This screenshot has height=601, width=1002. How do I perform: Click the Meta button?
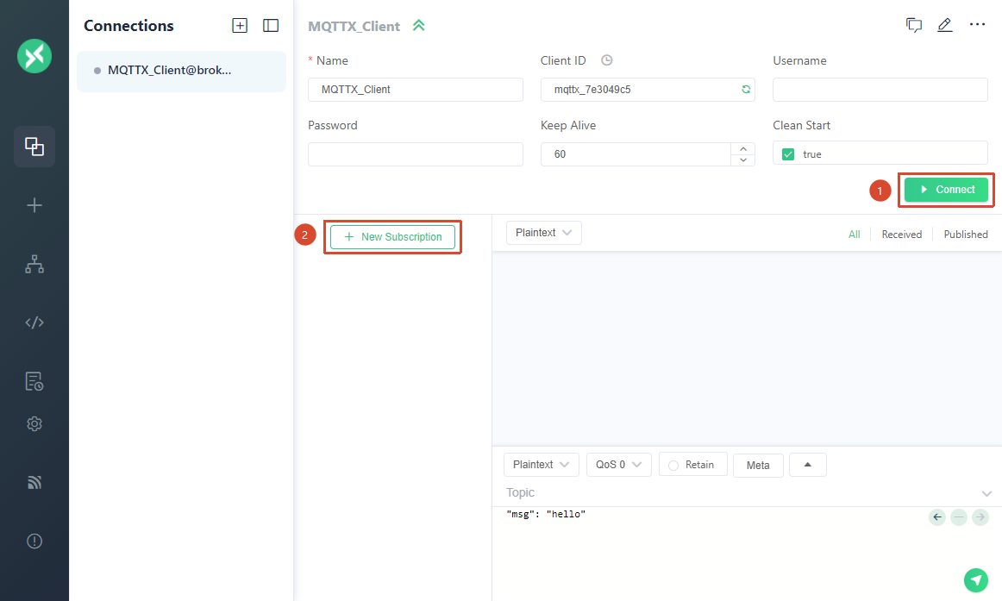[758, 465]
